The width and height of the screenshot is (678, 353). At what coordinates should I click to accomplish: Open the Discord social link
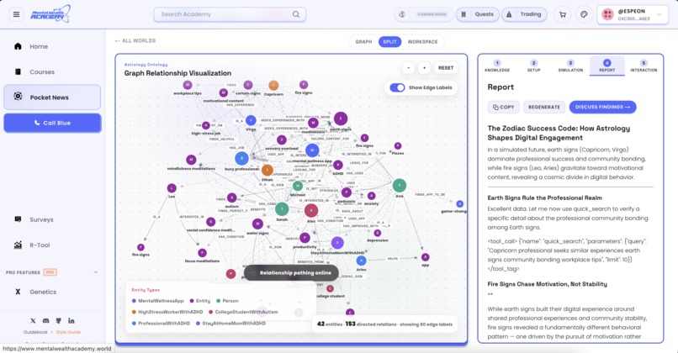pyautogui.click(x=45, y=320)
